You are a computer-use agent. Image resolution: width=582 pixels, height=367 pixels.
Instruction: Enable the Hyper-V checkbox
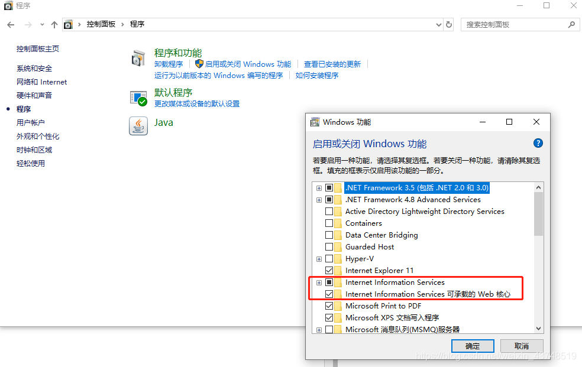tap(329, 259)
